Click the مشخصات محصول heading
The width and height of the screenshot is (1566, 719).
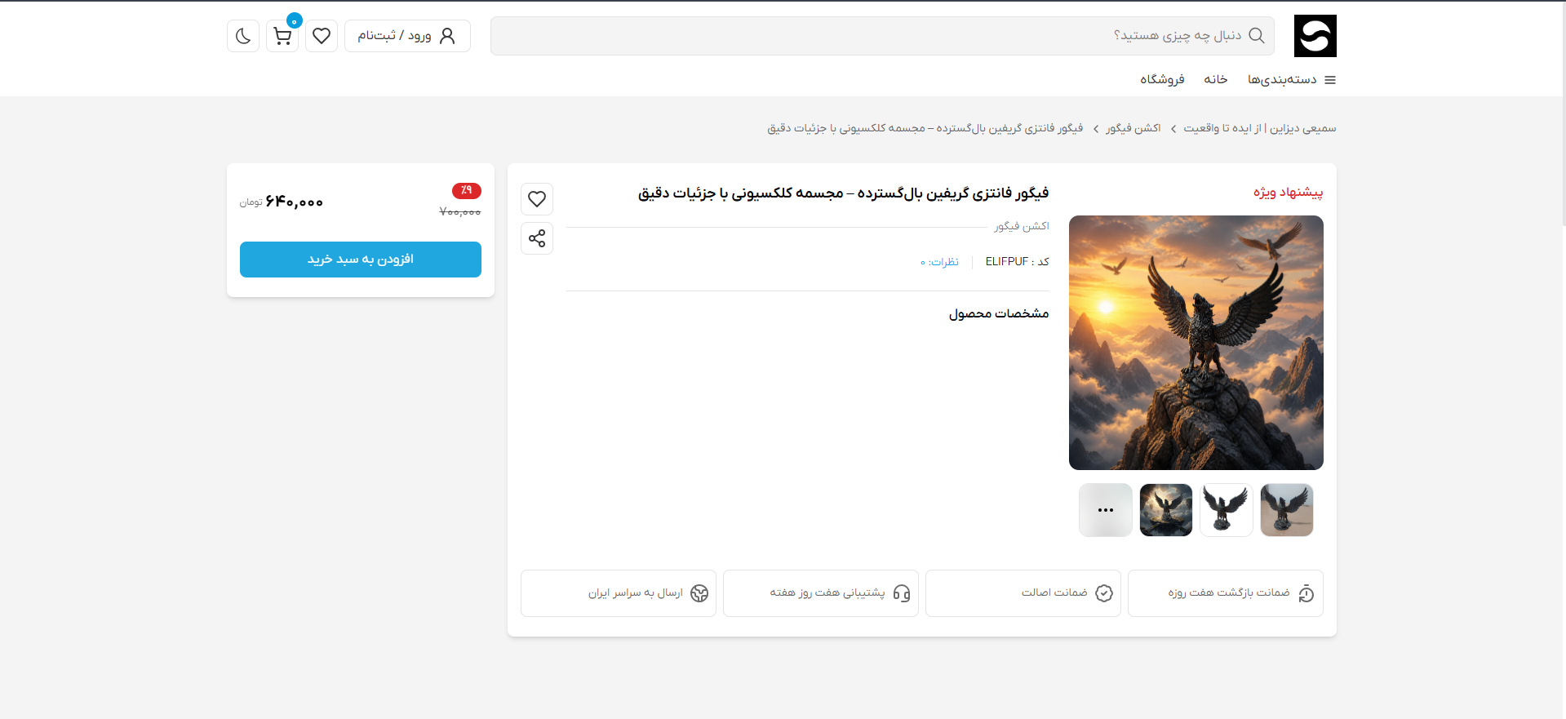999,313
